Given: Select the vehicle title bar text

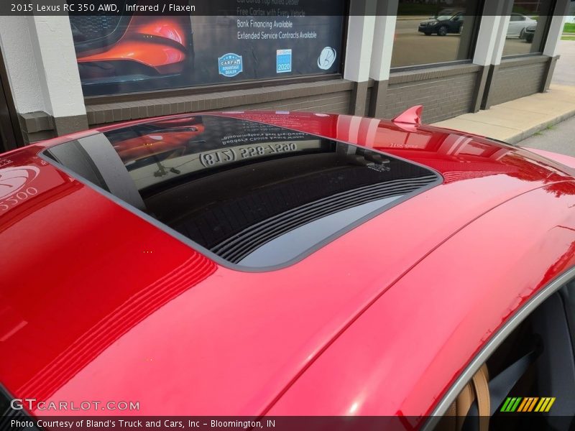Looking at the screenshot, I should pyautogui.click(x=101, y=9).
